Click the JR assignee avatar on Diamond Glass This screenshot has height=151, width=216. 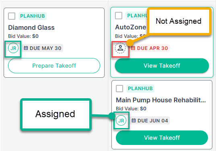[13, 48]
